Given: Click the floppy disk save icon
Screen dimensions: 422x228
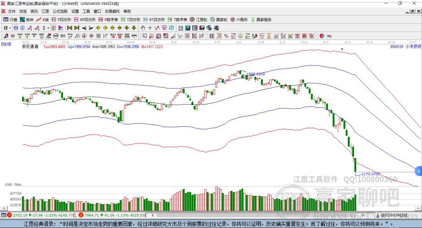Looking at the screenshot, I should (202, 28).
